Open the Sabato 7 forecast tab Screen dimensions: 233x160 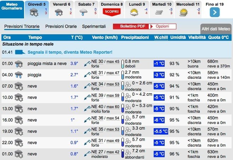tap(86, 10)
